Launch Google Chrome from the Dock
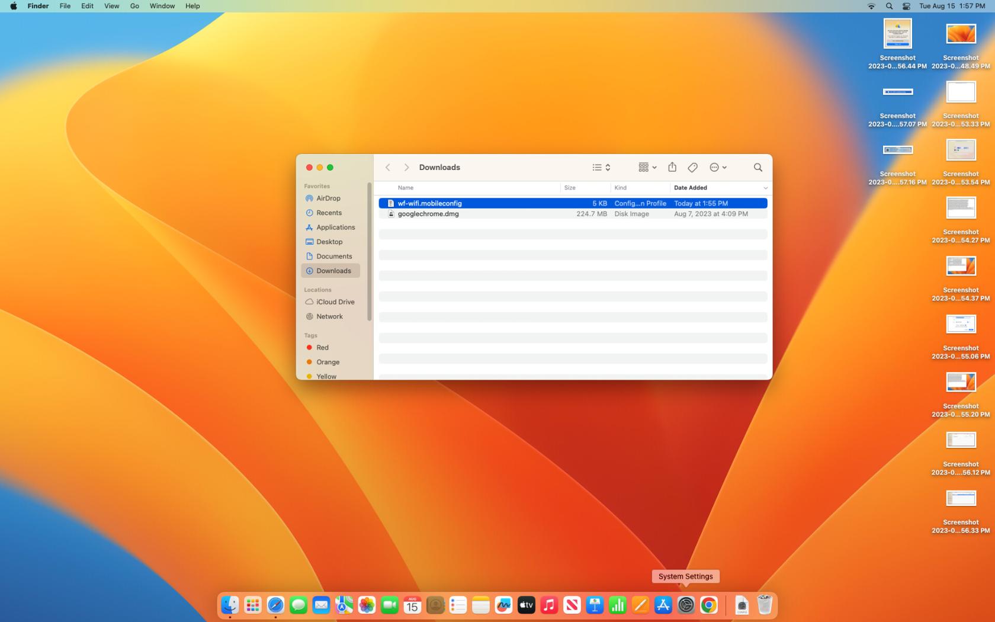This screenshot has height=622, width=995. coord(709,605)
